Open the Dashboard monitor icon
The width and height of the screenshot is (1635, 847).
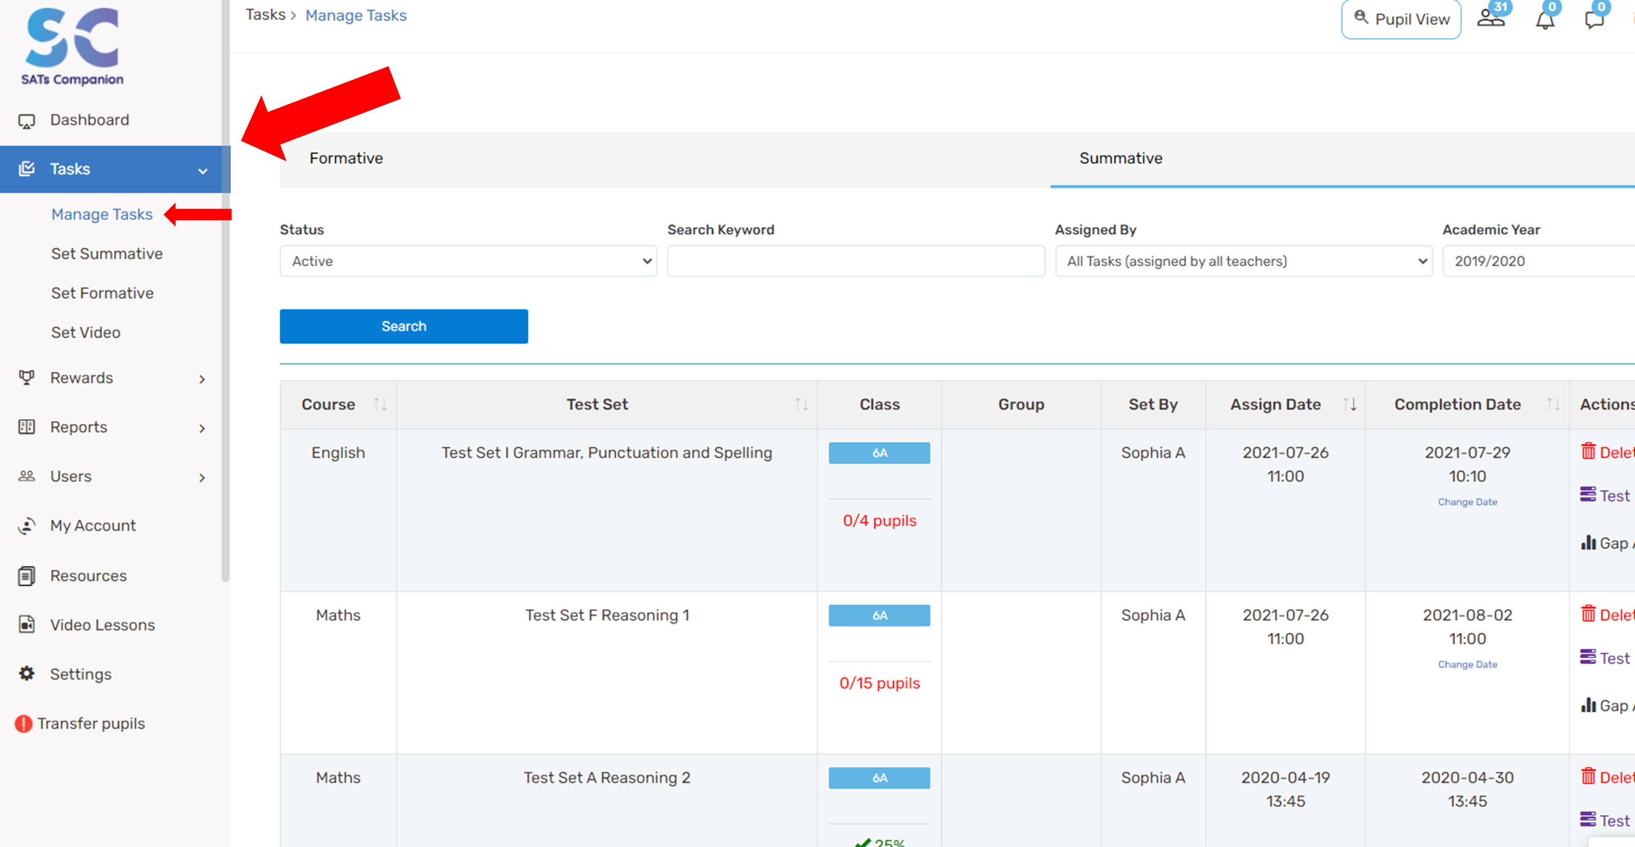pyautogui.click(x=27, y=121)
